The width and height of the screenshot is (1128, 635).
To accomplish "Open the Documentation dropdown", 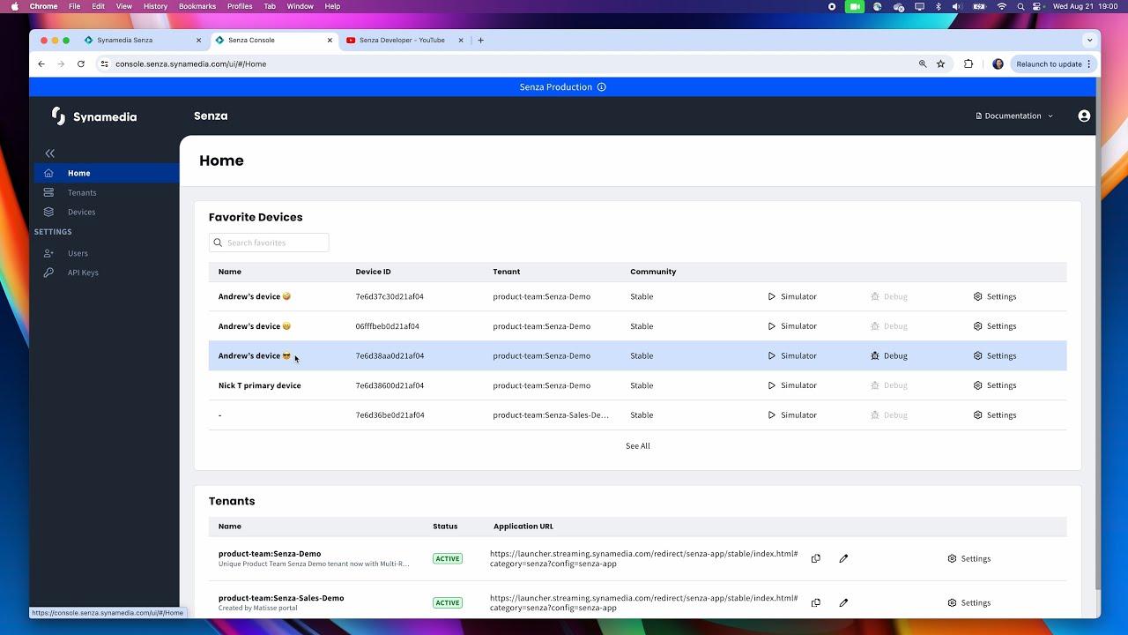I will coord(1014,116).
